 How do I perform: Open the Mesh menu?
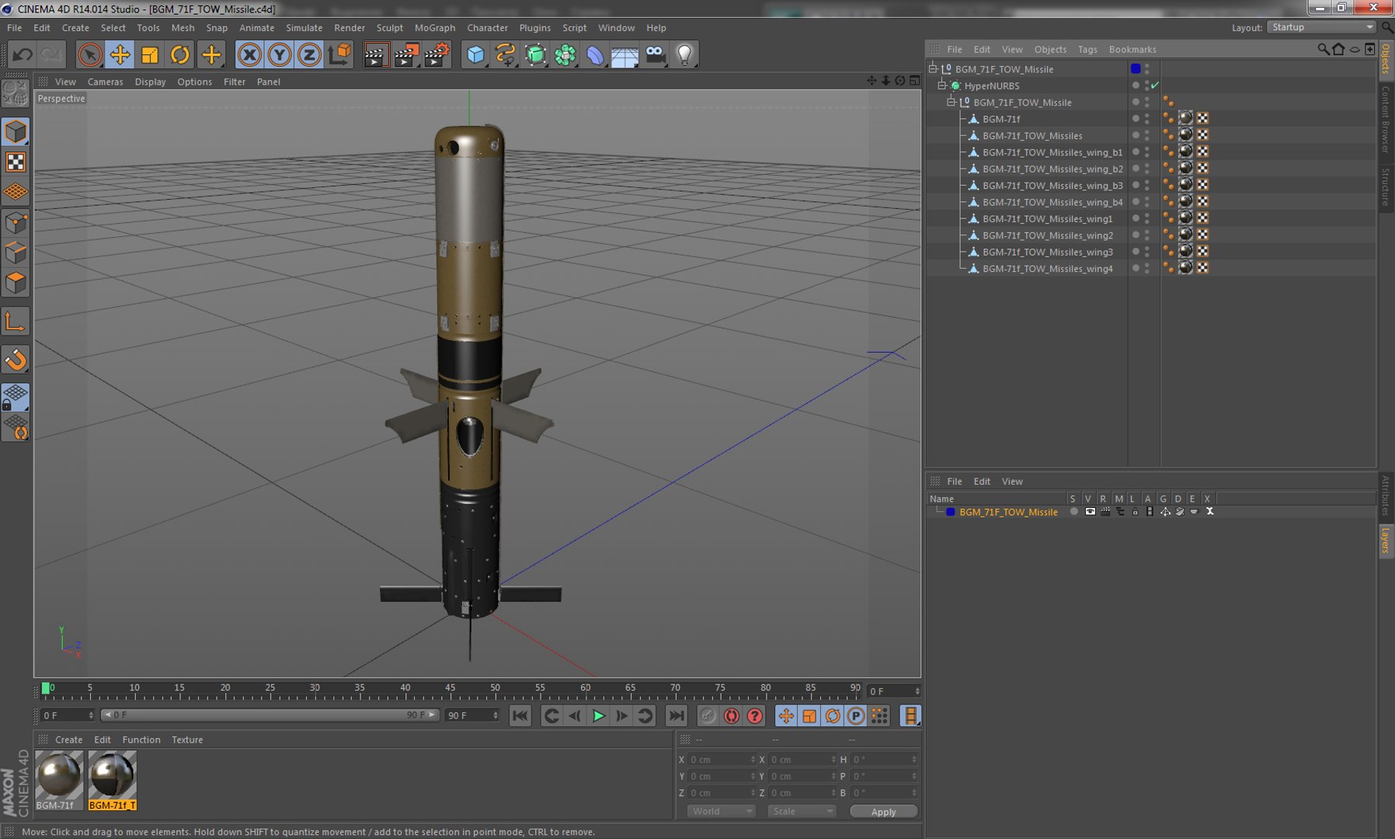tap(183, 28)
